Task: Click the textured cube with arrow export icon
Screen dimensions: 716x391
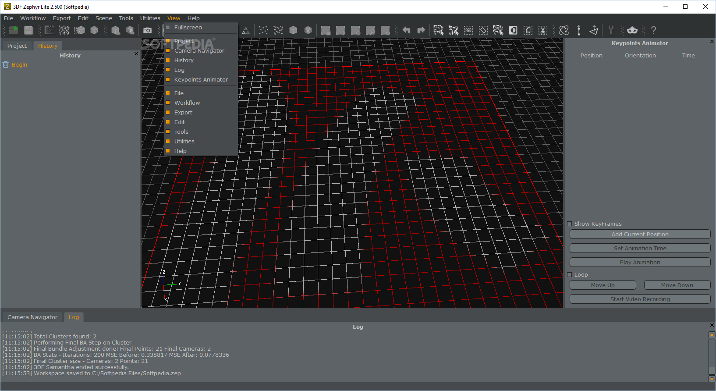Action: click(x=130, y=30)
